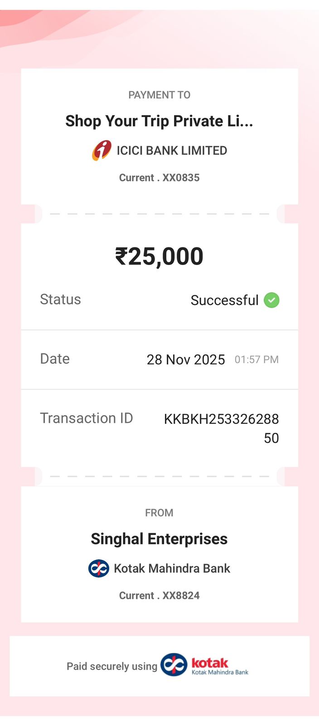Tap the date 28 Nov 2025

click(x=186, y=359)
